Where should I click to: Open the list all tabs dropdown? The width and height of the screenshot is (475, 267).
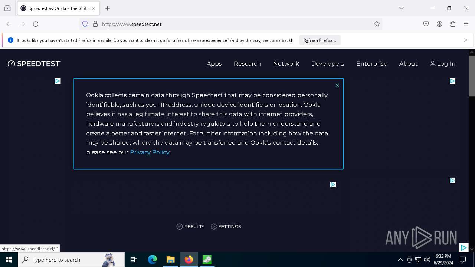point(402,8)
